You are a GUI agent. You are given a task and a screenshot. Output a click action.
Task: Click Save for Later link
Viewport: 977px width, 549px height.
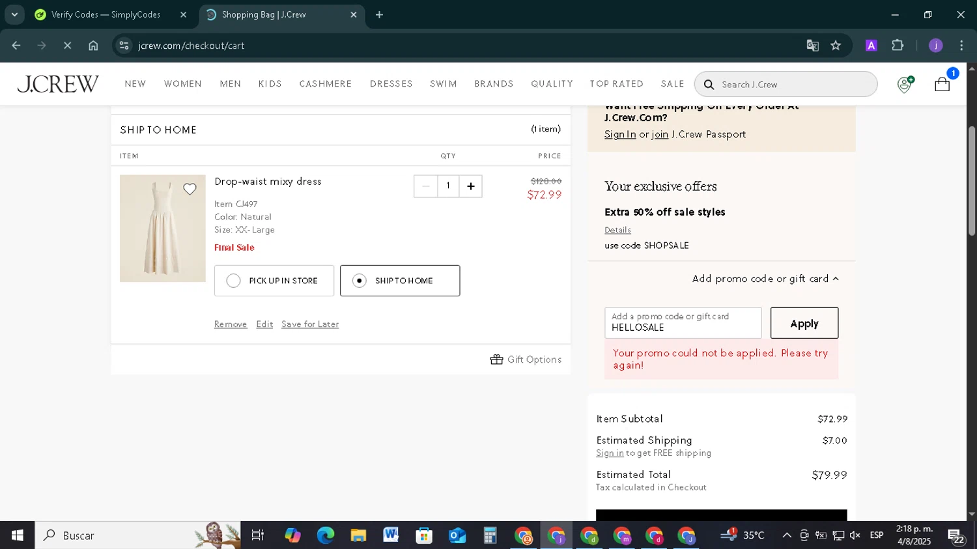[x=310, y=324]
